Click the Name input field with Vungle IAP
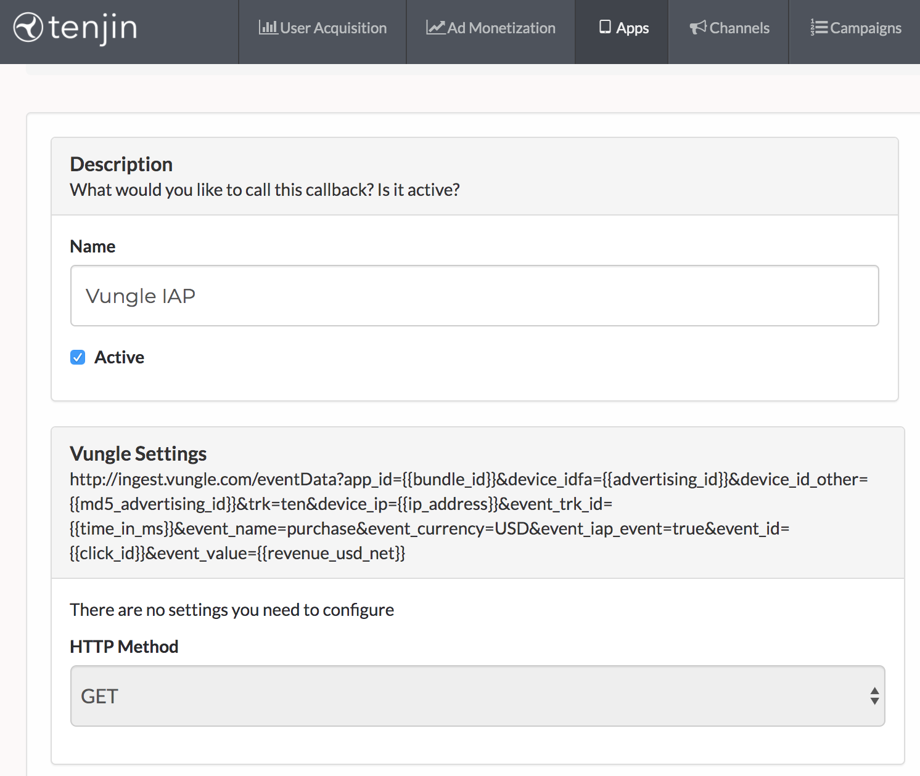920x776 pixels. click(475, 296)
